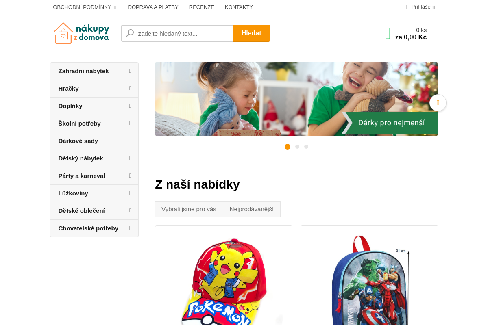Click the magnifier icon in the search box
This screenshot has width=488, height=325.
pyautogui.click(x=130, y=33)
